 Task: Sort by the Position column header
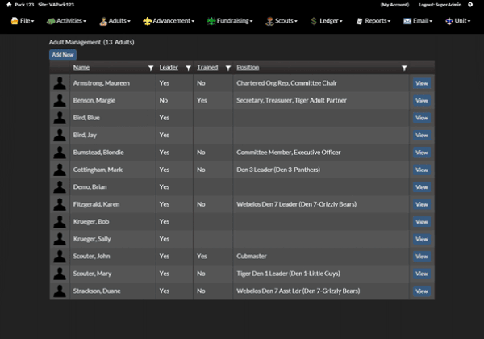tap(248, 67)
